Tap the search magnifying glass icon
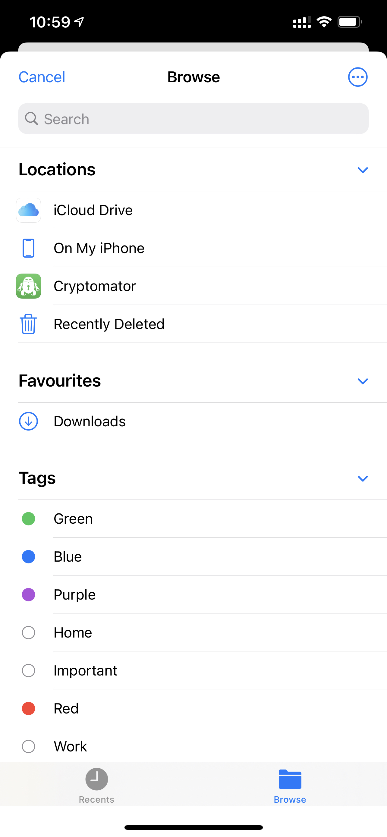The height and width of the screenshot is (837, 387). [32, 119]
